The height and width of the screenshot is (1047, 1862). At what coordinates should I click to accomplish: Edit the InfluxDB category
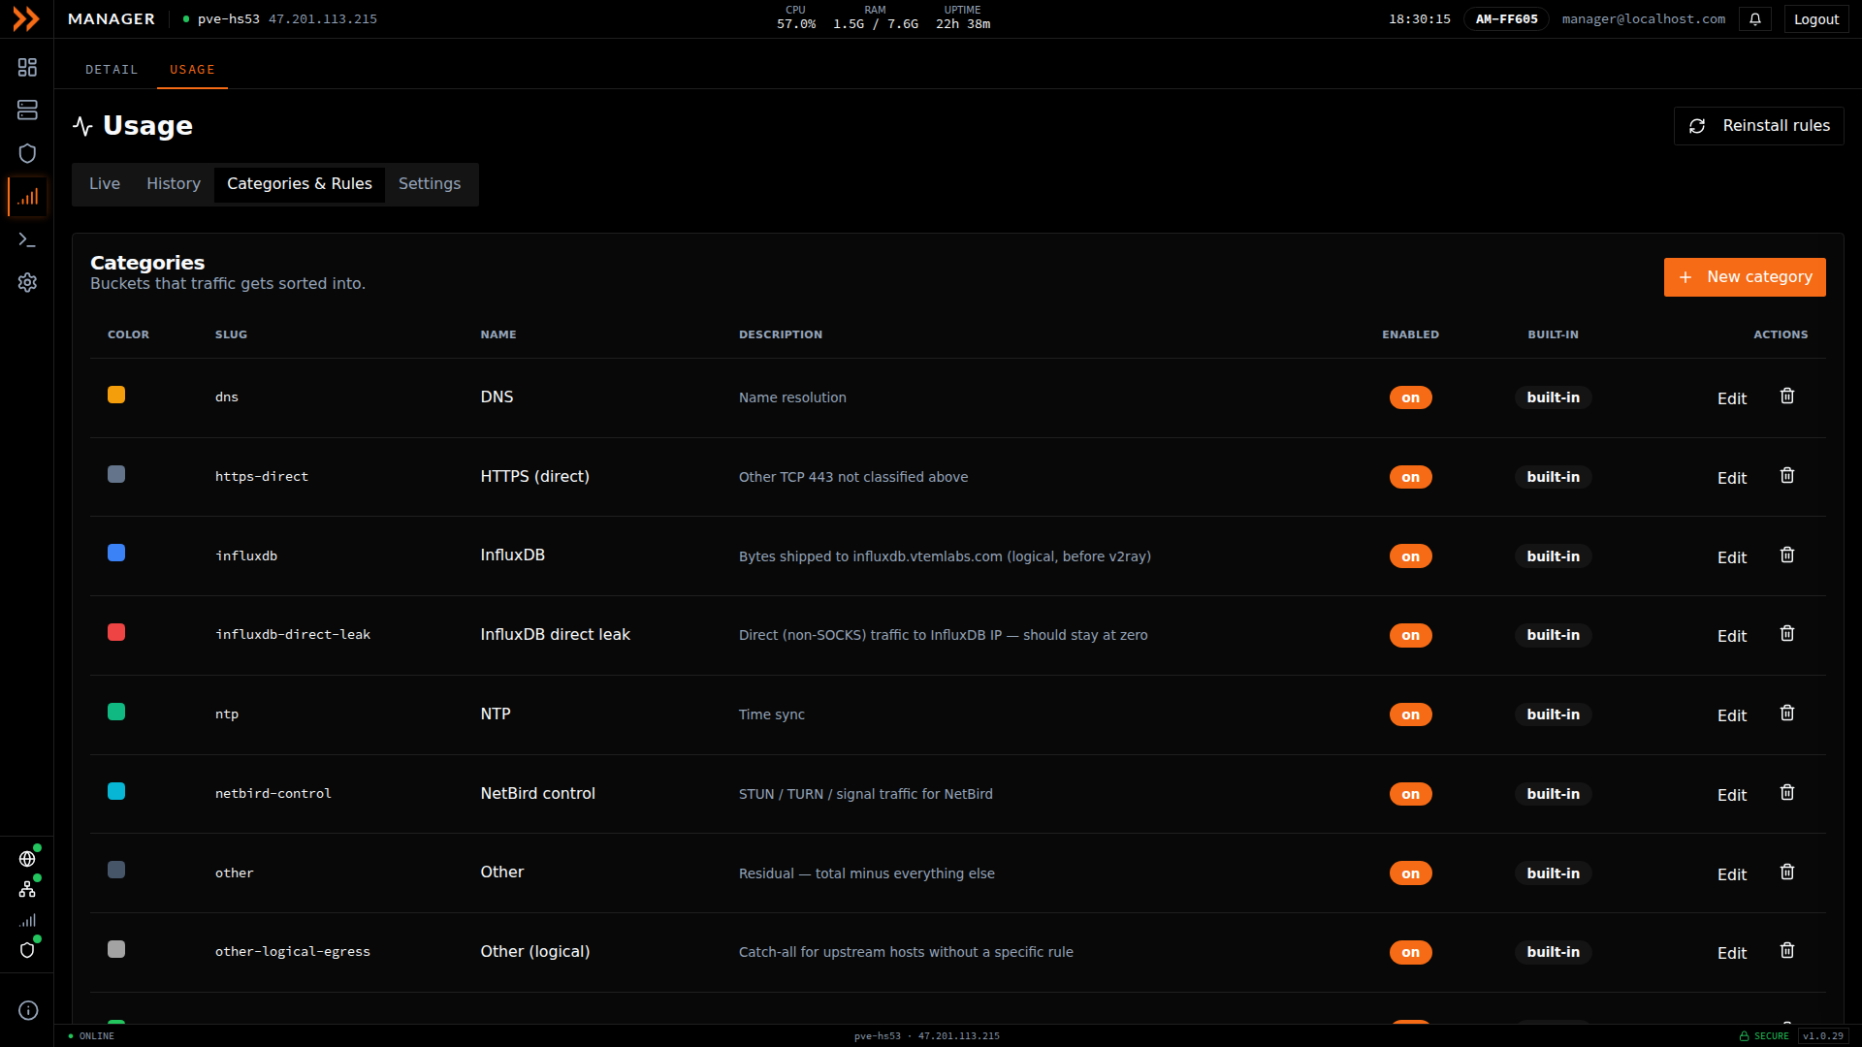coord(1731,557)
